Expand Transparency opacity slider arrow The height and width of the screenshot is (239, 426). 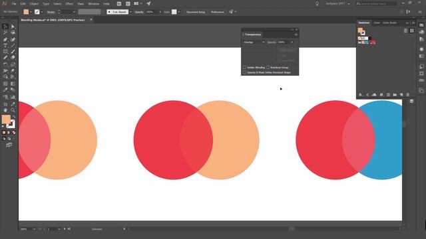292,42
